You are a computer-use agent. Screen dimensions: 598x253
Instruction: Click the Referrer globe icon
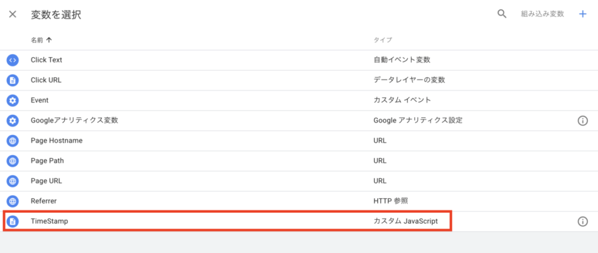[13, 201]
